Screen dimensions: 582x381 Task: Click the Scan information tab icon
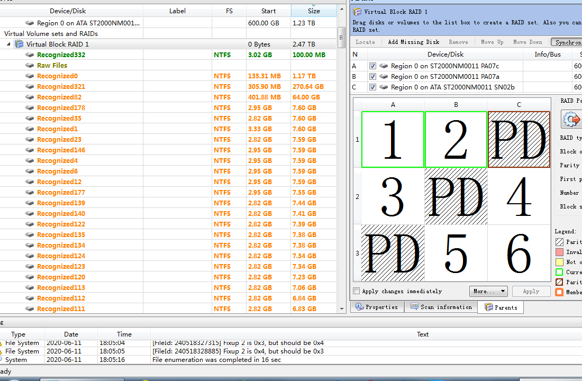pyautogui.click(x=414, y=306)
